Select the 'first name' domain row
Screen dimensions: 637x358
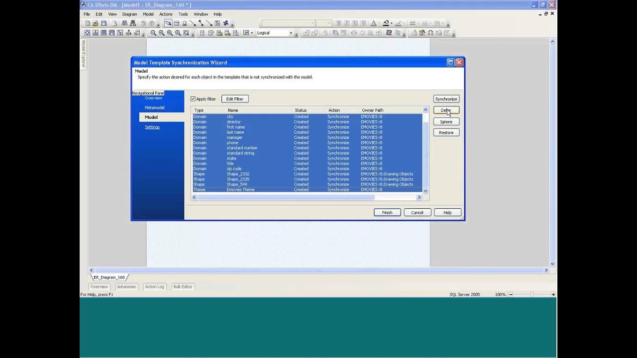tap(307, 127)
